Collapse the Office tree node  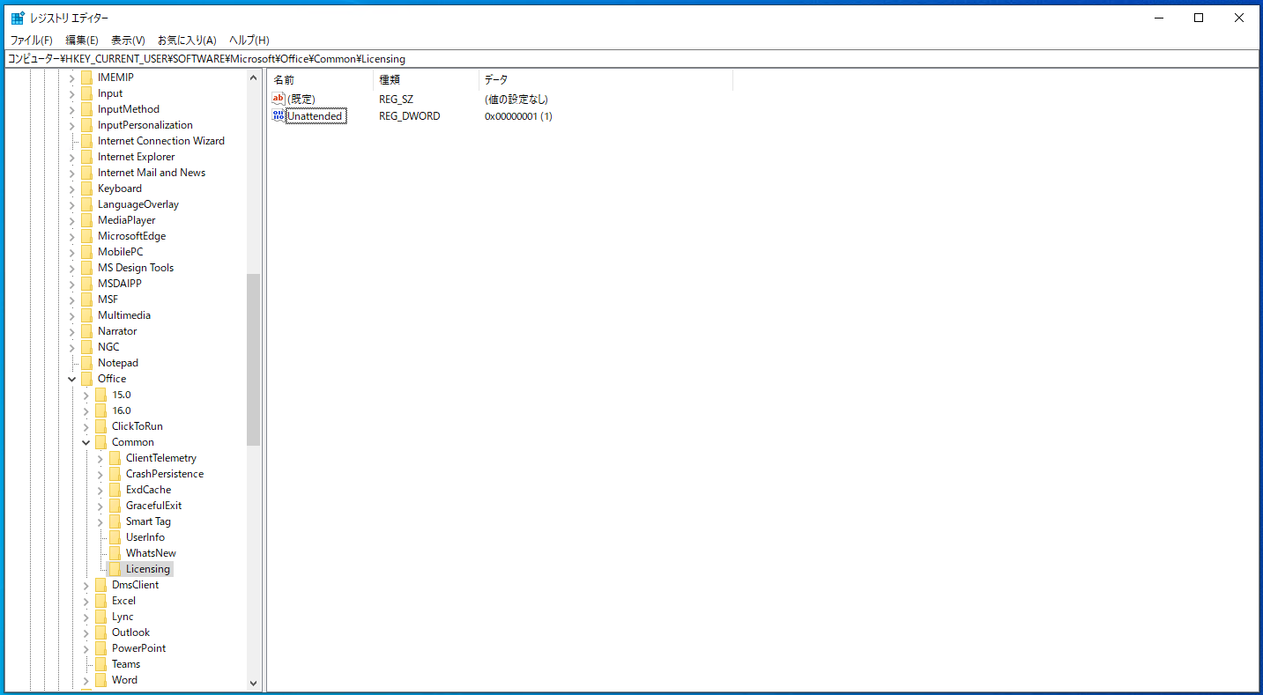(x=72, y=379)
